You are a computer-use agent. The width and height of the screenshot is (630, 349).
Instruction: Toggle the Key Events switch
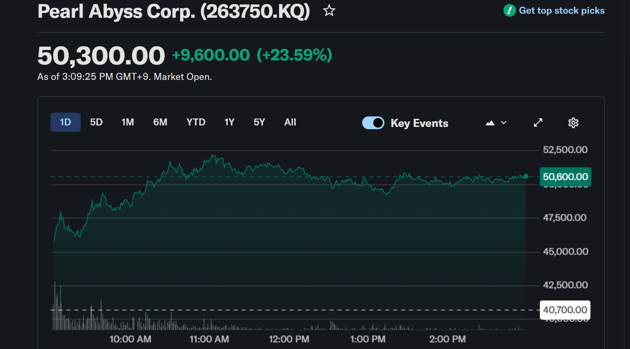tap(373, 123)
